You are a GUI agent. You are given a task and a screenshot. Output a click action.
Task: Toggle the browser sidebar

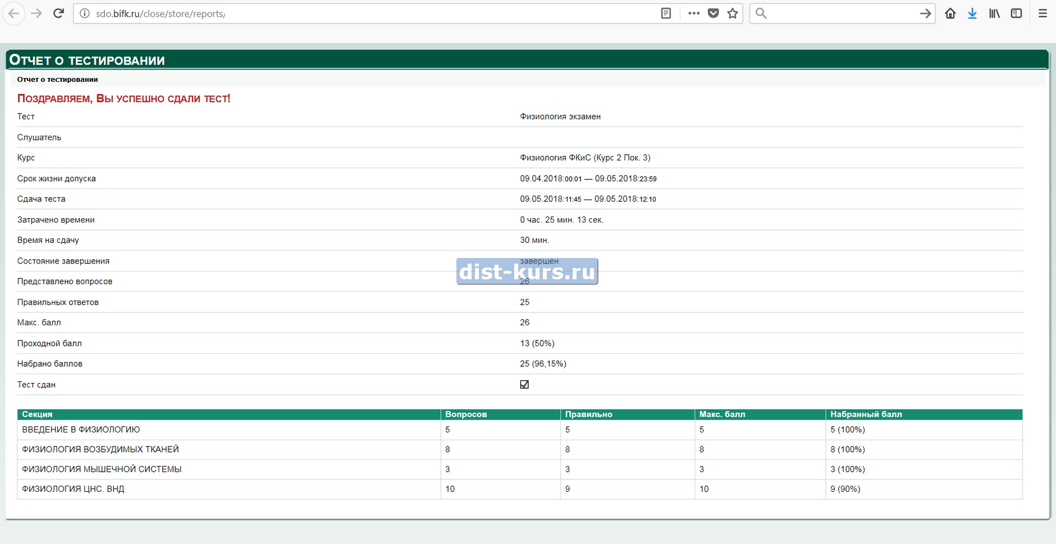click(x=1016, y=13)
